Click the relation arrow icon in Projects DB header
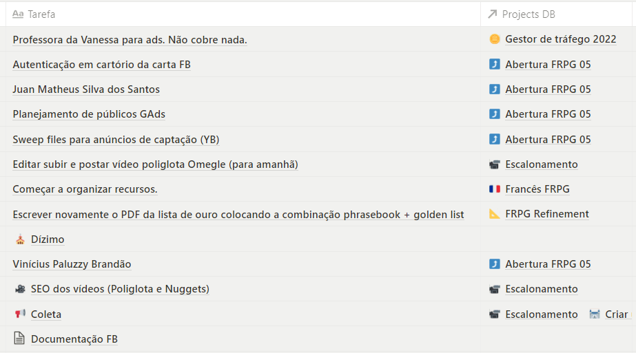The height and width of the screenshot is (353, 636). [x=492, y=14]
